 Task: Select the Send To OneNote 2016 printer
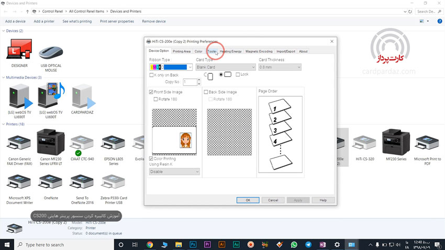(x=82, y=189)
